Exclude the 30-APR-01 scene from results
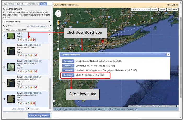183x120 pixels. click(x=36, y=56)
